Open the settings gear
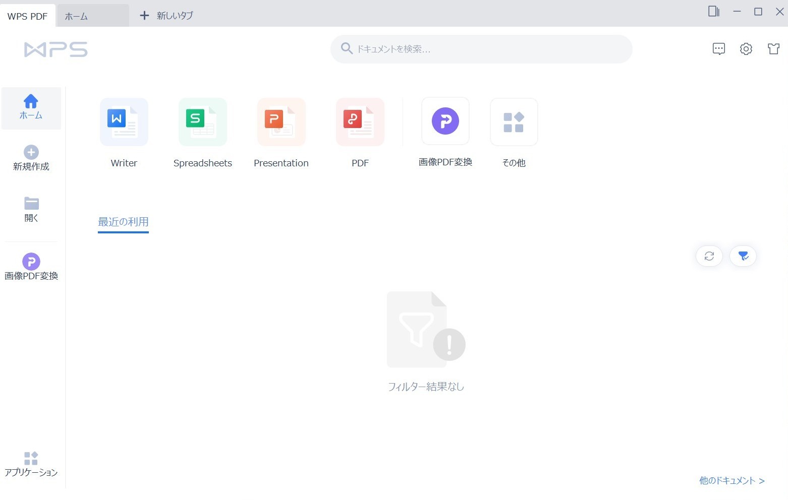The image size is (788, 500). click(x=746, y=48)
